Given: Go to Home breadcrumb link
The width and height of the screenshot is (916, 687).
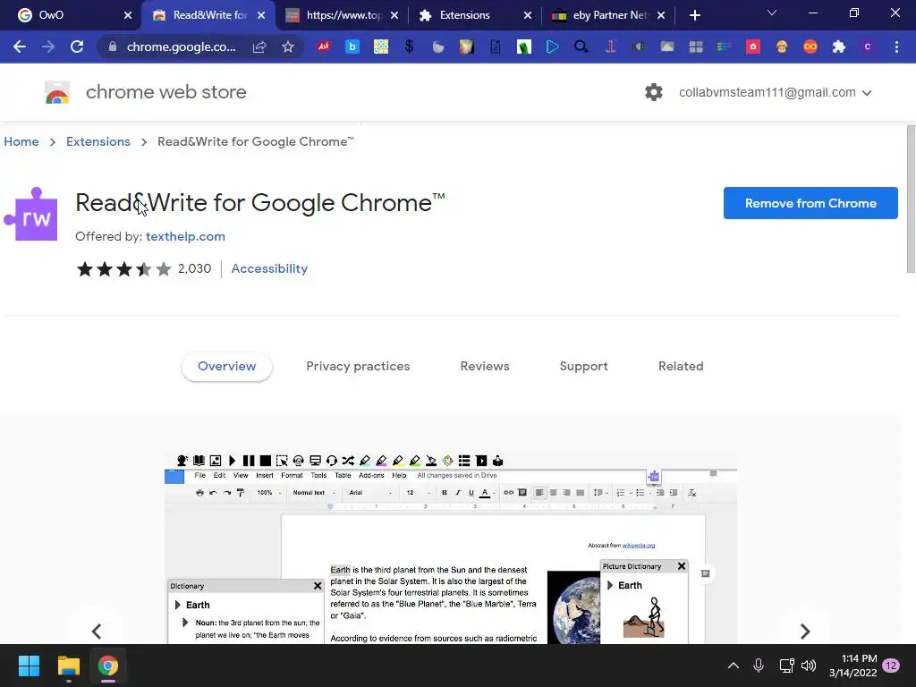Looking at the screenshot, I should [21, 142].
